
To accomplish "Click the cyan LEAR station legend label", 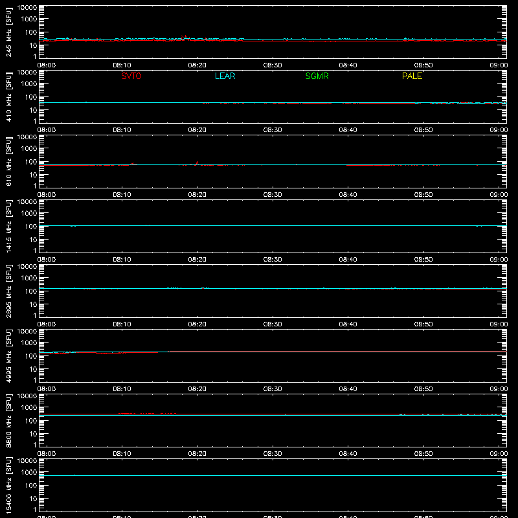I will 225,76.
